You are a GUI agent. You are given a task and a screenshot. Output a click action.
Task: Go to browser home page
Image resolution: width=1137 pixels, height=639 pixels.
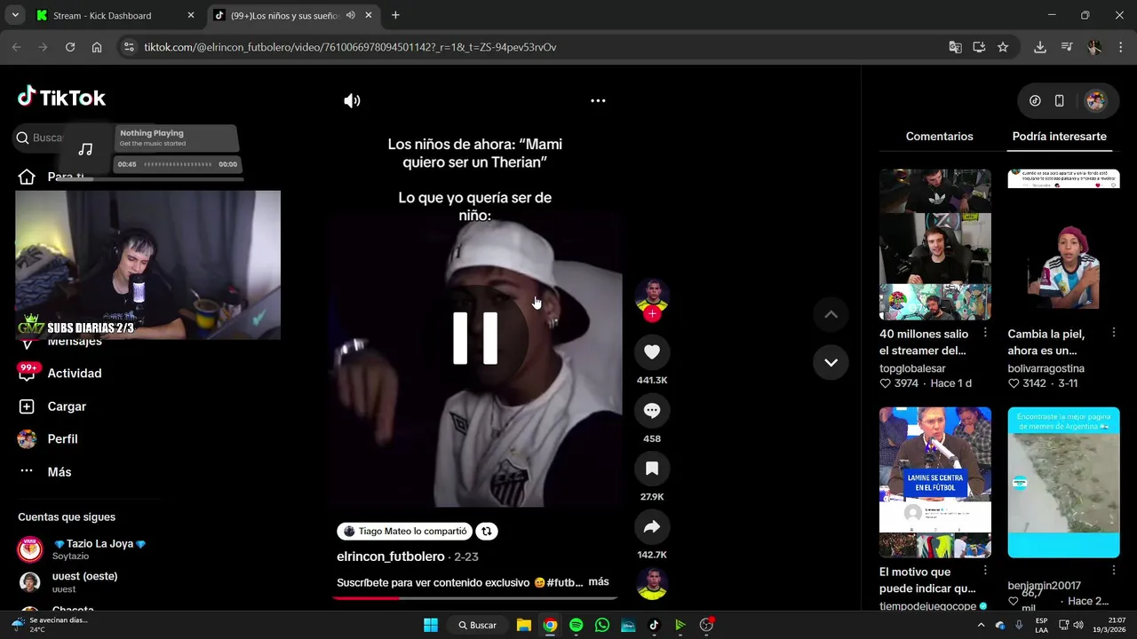97,47
